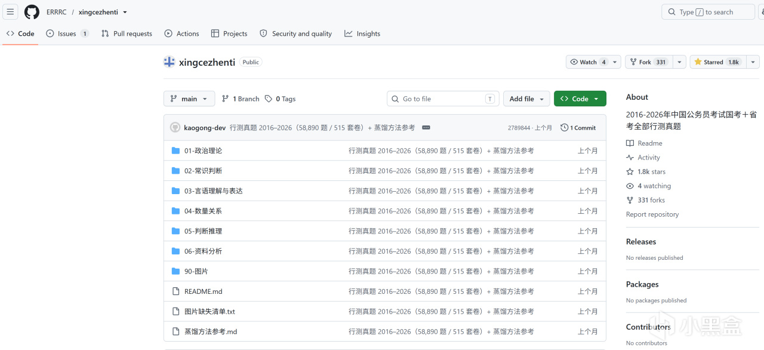Open the 06-资料分析 folder
This screenshot has width=764, height=350.
203,251
